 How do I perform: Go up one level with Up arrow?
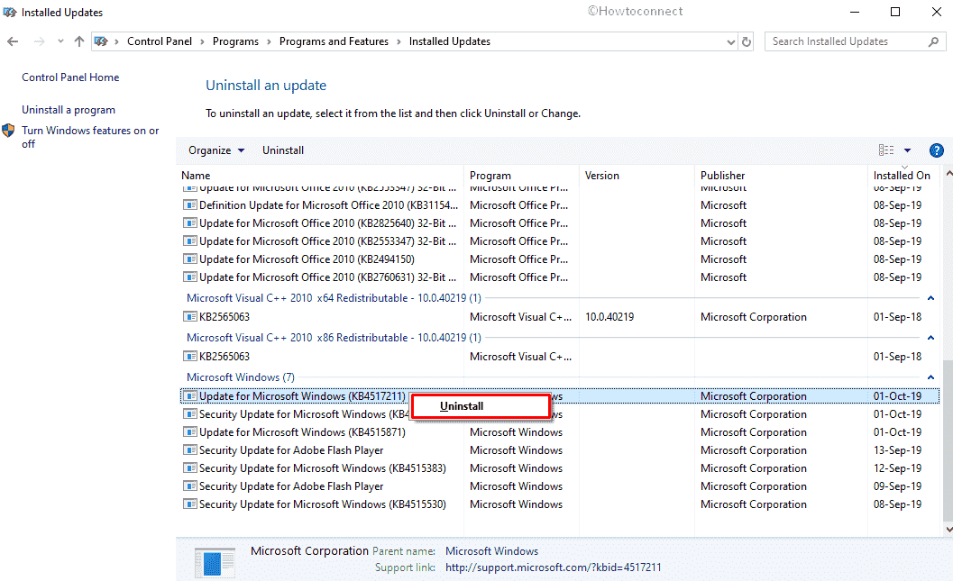tap(79, 41)
